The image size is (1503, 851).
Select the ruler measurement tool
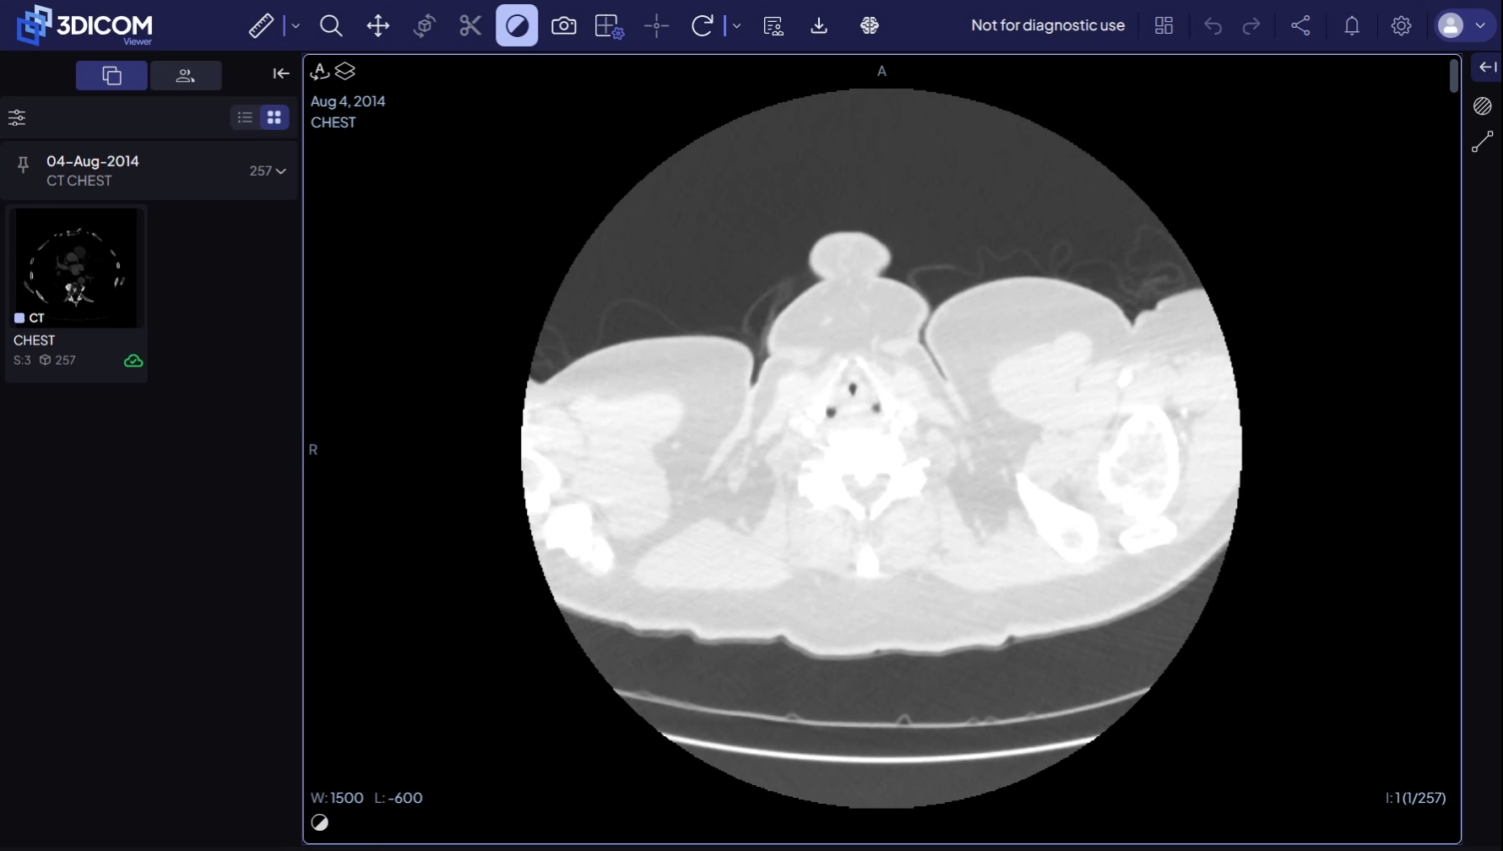[x=261, y=25]
